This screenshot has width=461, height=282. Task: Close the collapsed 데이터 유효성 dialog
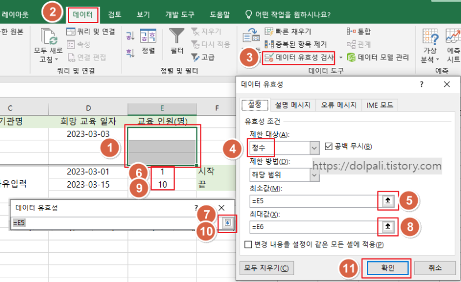(x=222, y=208)
